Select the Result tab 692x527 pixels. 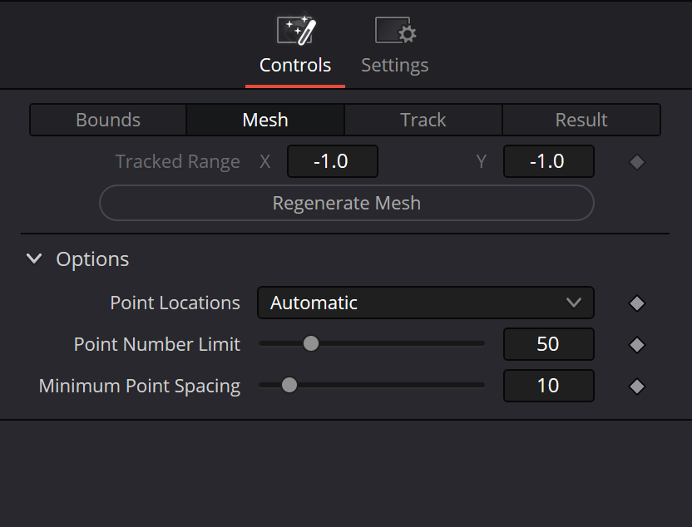[x=581, y=120]
